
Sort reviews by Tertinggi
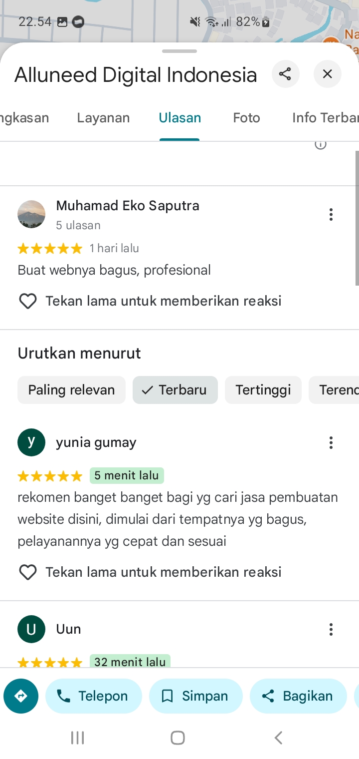point(263,390)
